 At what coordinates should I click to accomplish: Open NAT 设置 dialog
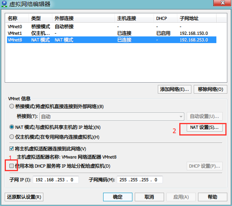205,127
